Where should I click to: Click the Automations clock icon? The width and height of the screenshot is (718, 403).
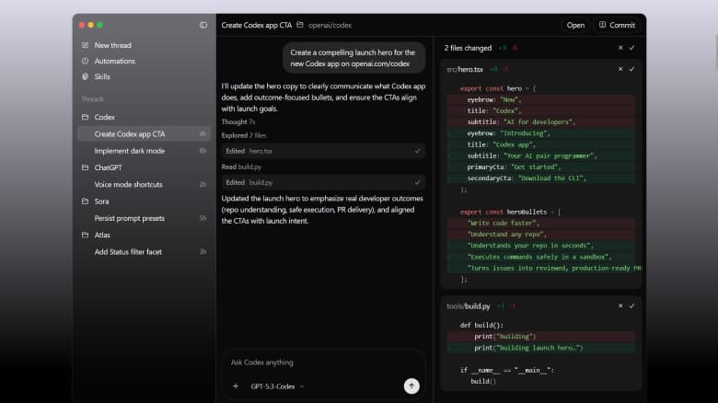point(86,61)
